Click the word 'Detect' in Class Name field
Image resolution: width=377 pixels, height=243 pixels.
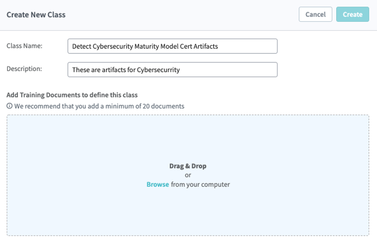(81, 46)
